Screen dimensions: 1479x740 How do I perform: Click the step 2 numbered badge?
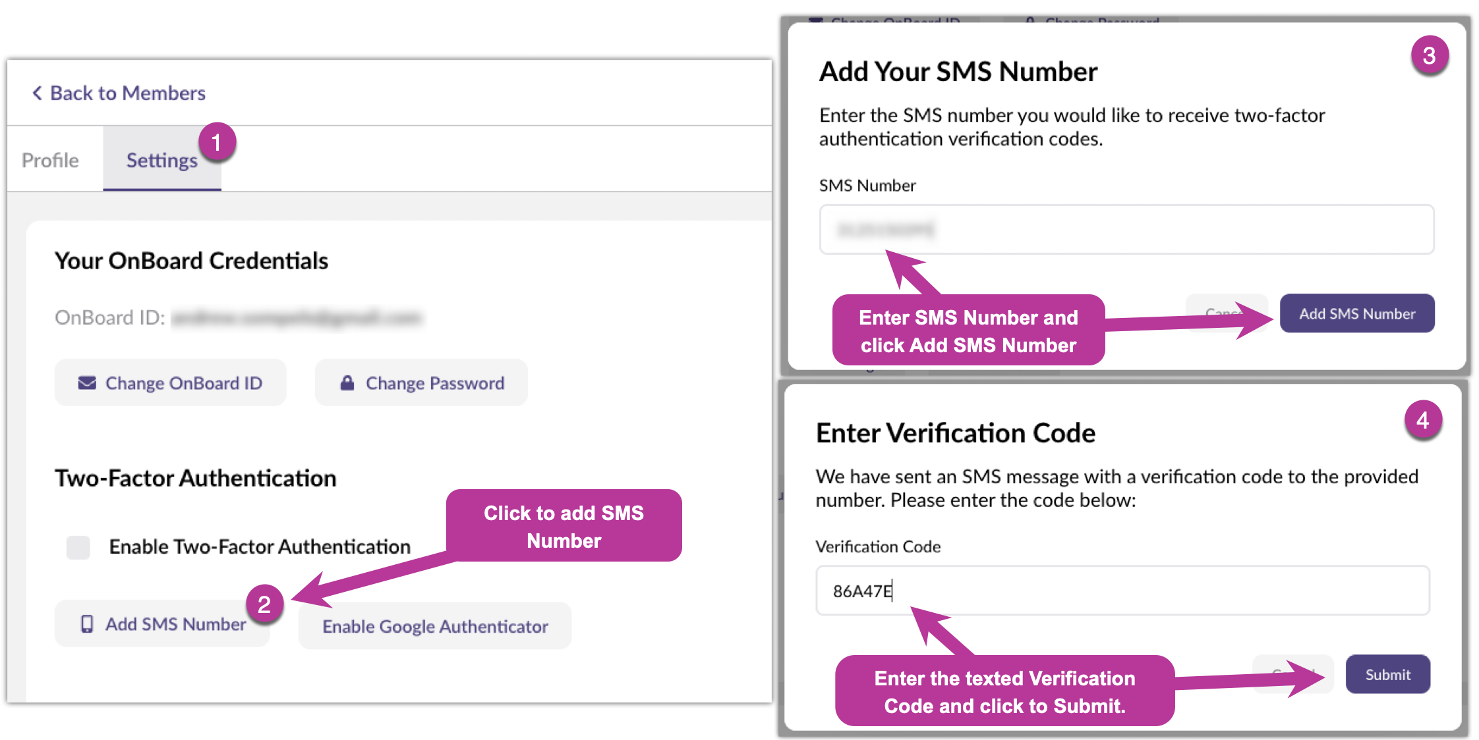[x=264, y=604]
